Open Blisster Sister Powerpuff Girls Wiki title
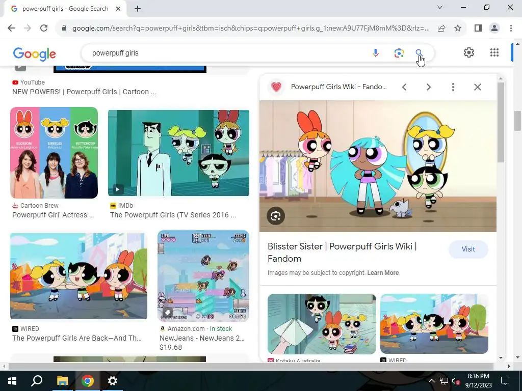This screenshot has width=522, height=391. tap(342, 253)
